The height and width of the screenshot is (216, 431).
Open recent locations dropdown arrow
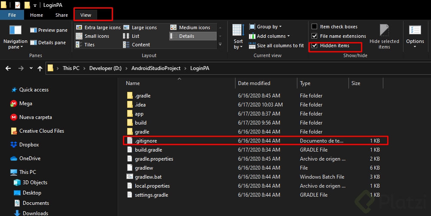click(31, 68)
